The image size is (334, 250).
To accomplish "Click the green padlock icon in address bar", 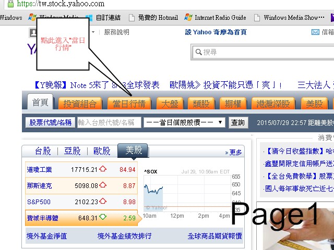I will pyautogui.click(x=10, y=4).
